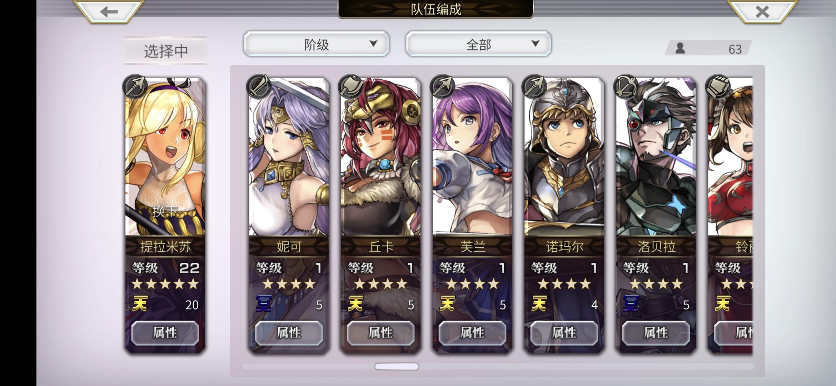The width and height of the screenshot is (836, 386).
Task: Open 妮可's 属性 details
Action: (289, 333)
